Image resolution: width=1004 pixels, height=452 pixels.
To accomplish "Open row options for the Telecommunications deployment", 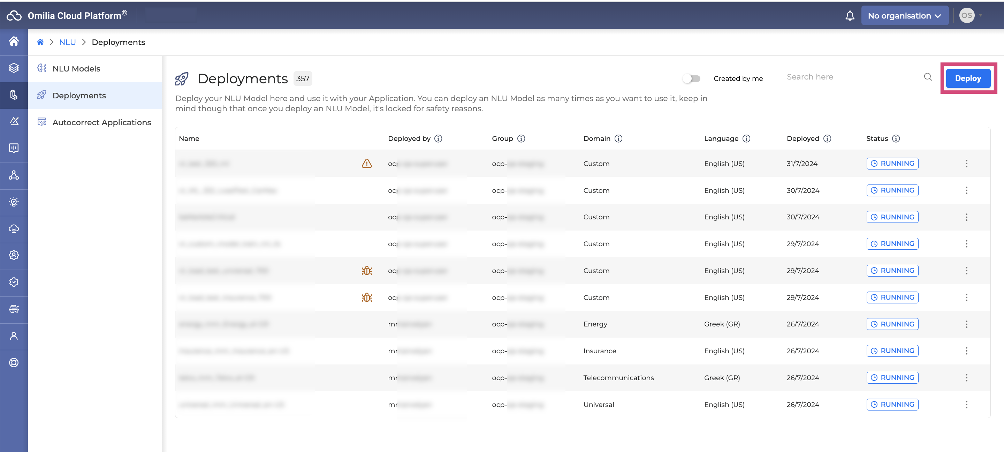I will tap(966, 377).
